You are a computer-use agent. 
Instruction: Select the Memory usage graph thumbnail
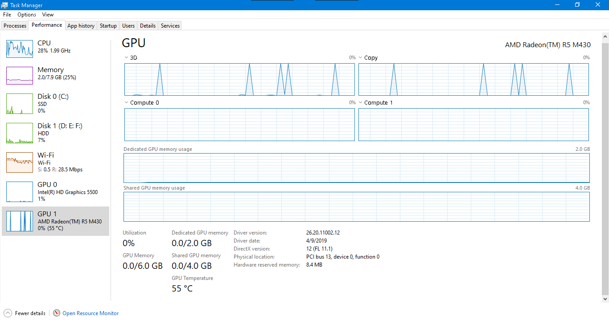(20, 76)
